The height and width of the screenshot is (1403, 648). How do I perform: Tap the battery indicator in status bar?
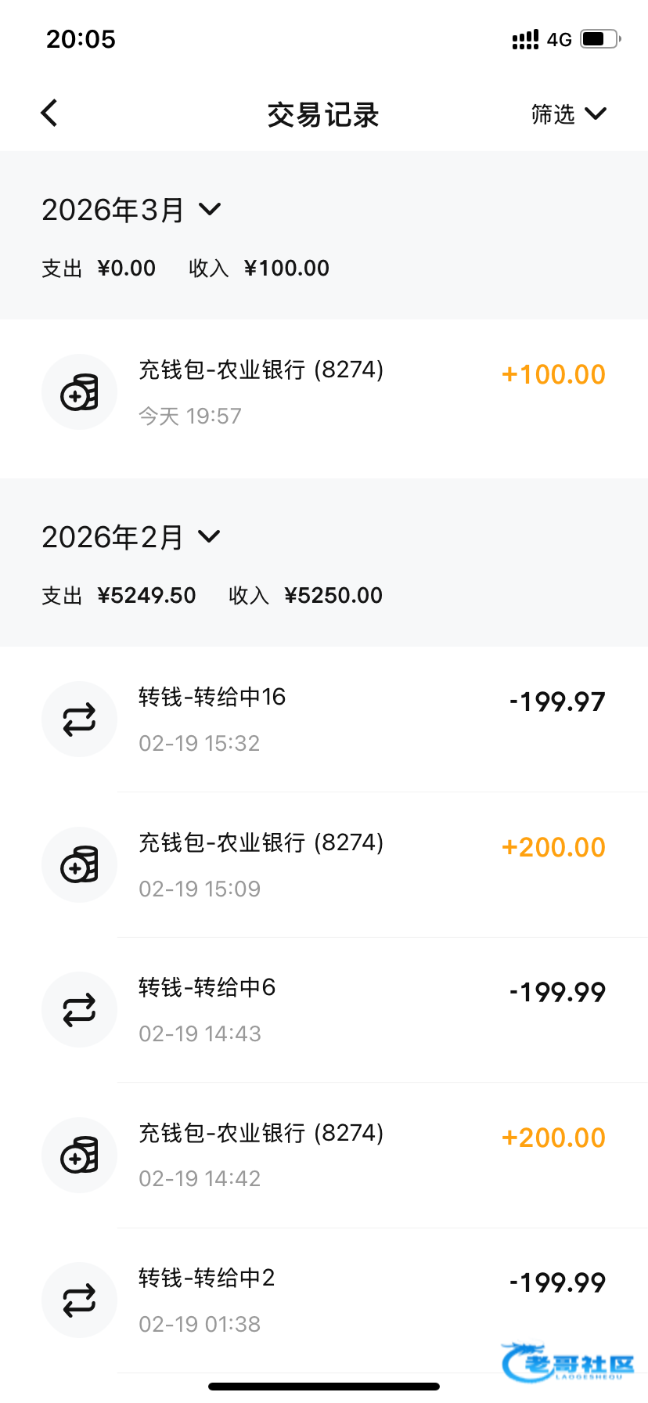599,39
